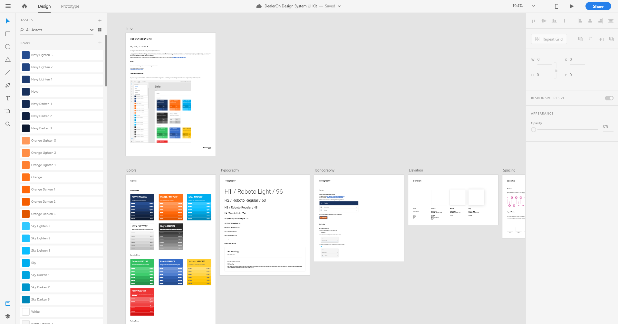618x324 pixels.
Task: Choose the Pen tool
Action: [x=8, y=85]
